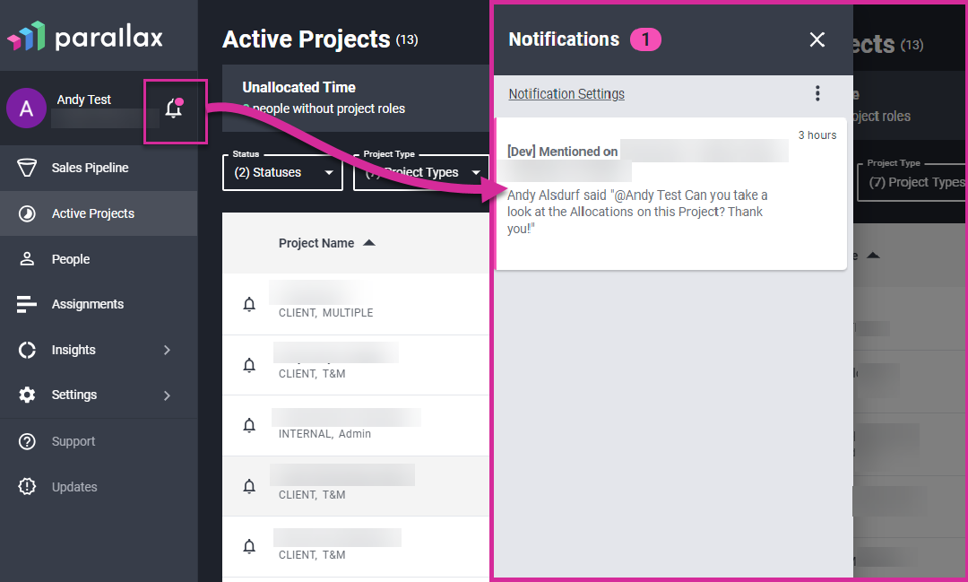Select Insights from the sidebar menu
Viewport: 968px width, 582px height.
coord(74,350)
